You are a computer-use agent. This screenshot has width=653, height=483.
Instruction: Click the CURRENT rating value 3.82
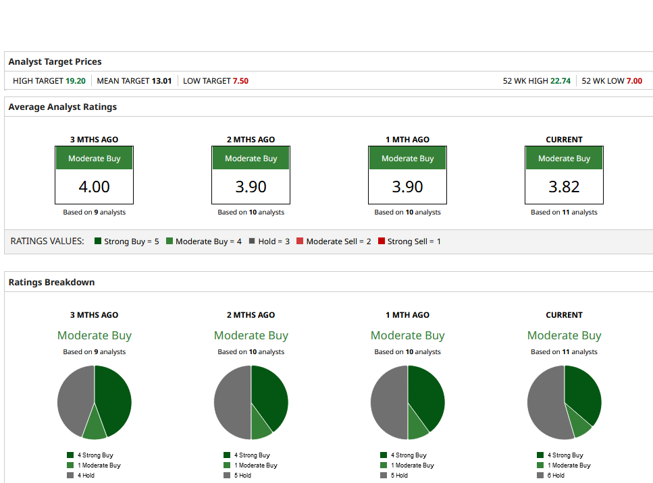pyautogui.click(x=564, y=187)
